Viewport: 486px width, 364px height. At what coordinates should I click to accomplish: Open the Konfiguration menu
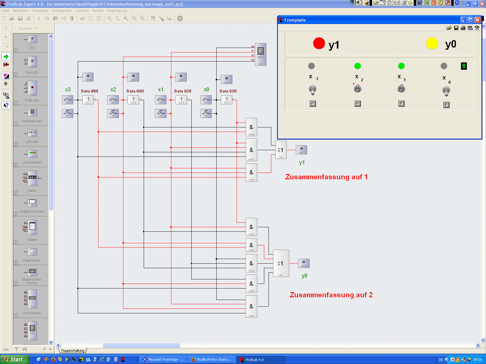(x=62, y=11)
